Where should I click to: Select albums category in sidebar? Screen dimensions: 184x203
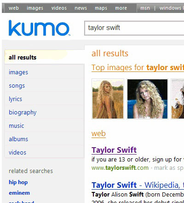coord(18,139)
